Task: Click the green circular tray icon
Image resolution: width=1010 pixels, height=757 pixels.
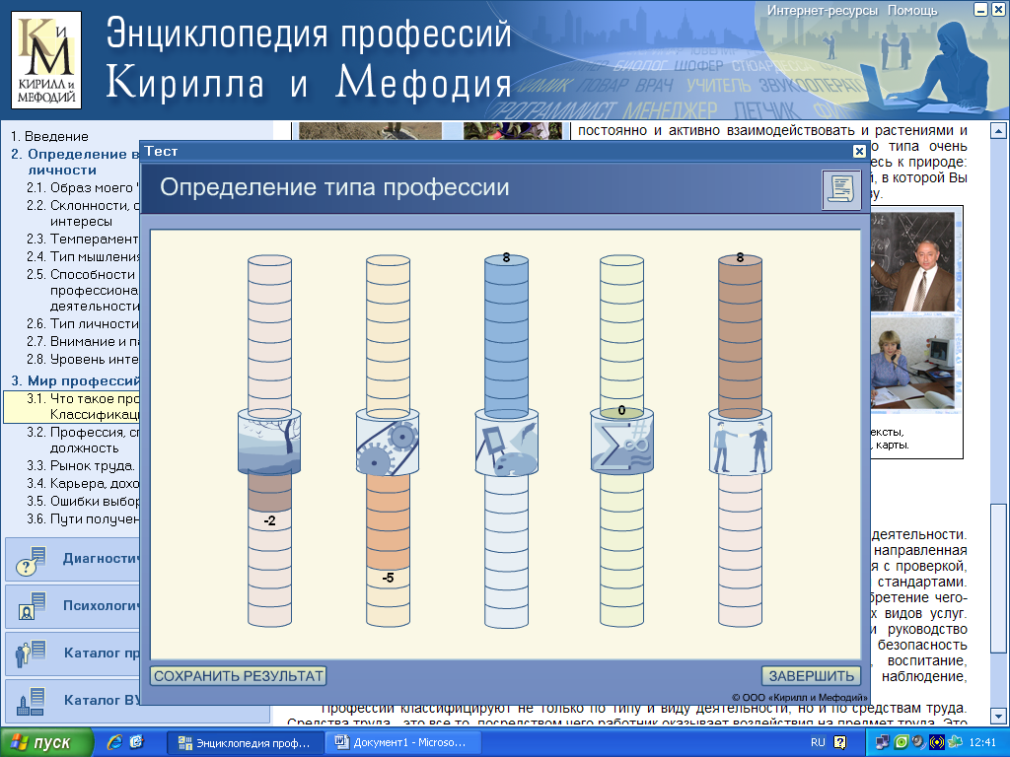Action: [902, 742]
